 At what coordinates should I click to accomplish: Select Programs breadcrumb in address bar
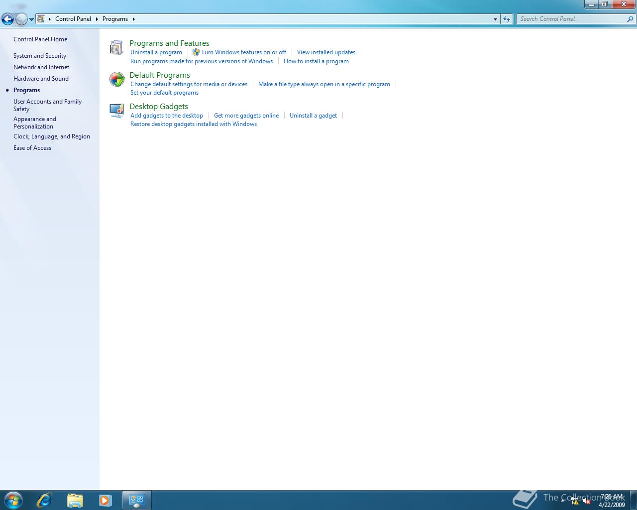coord(115,19)
